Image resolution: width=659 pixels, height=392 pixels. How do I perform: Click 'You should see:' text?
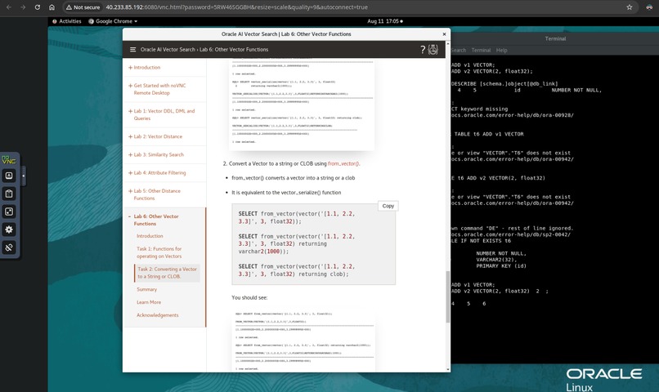click(x=249, y=297)
